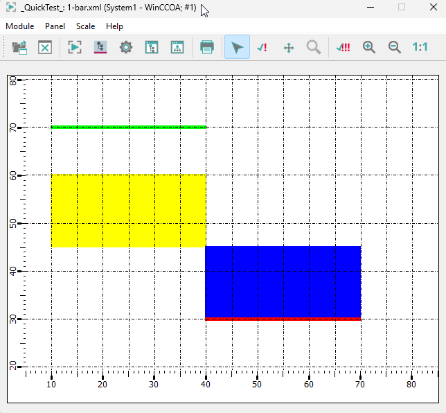Screen dimensions: 446x413
Task: Click the triple exclamation checkmark icon
Action: point(343,47)
